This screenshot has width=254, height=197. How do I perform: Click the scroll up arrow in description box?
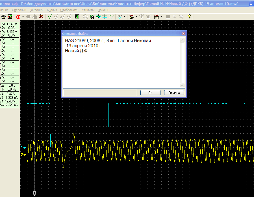tap(182, 40)
